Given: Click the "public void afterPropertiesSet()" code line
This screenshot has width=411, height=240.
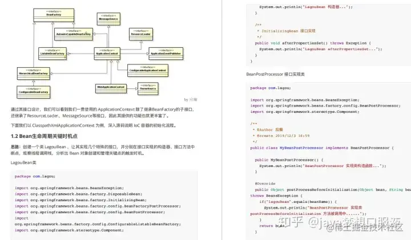Looking at the screenshot, I should point(313,43).
